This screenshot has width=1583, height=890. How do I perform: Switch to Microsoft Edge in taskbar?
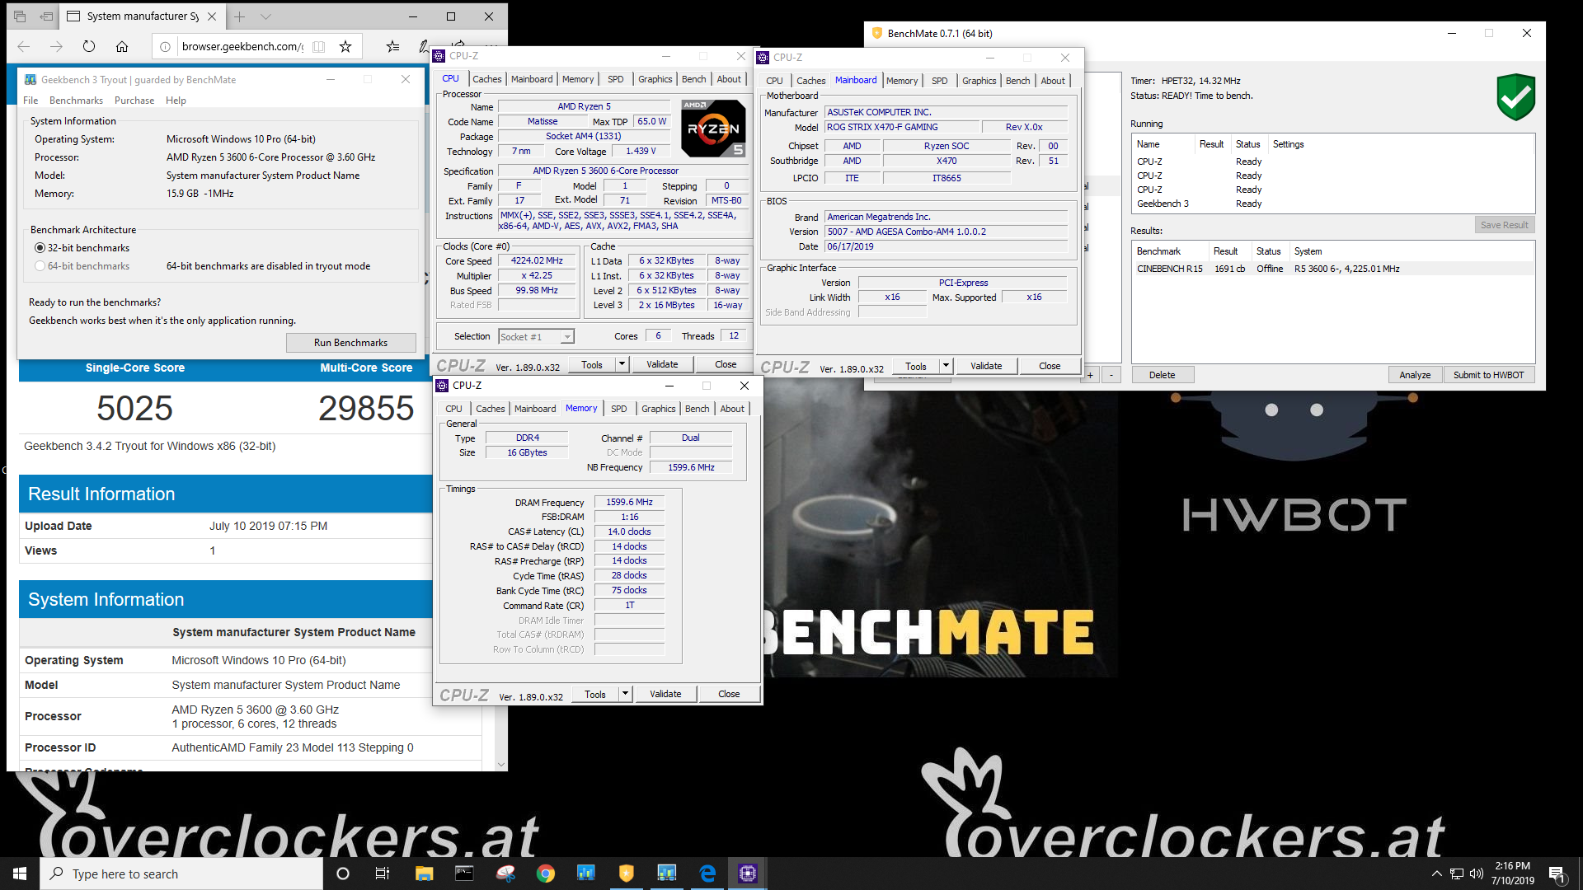707,874
